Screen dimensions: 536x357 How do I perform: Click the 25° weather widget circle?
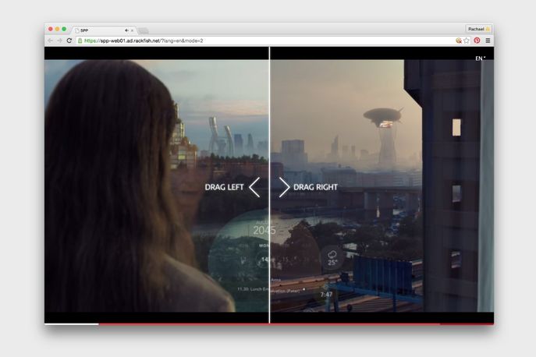[x=333, y=257]
